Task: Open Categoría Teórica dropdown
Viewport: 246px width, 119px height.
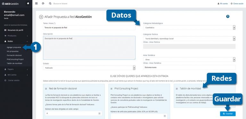Action: coord(189,38)
